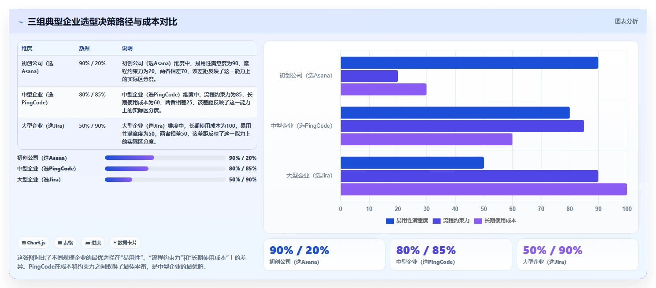Select the 表格 tag chip
The image size is (656, 288).
click(65, 243)
